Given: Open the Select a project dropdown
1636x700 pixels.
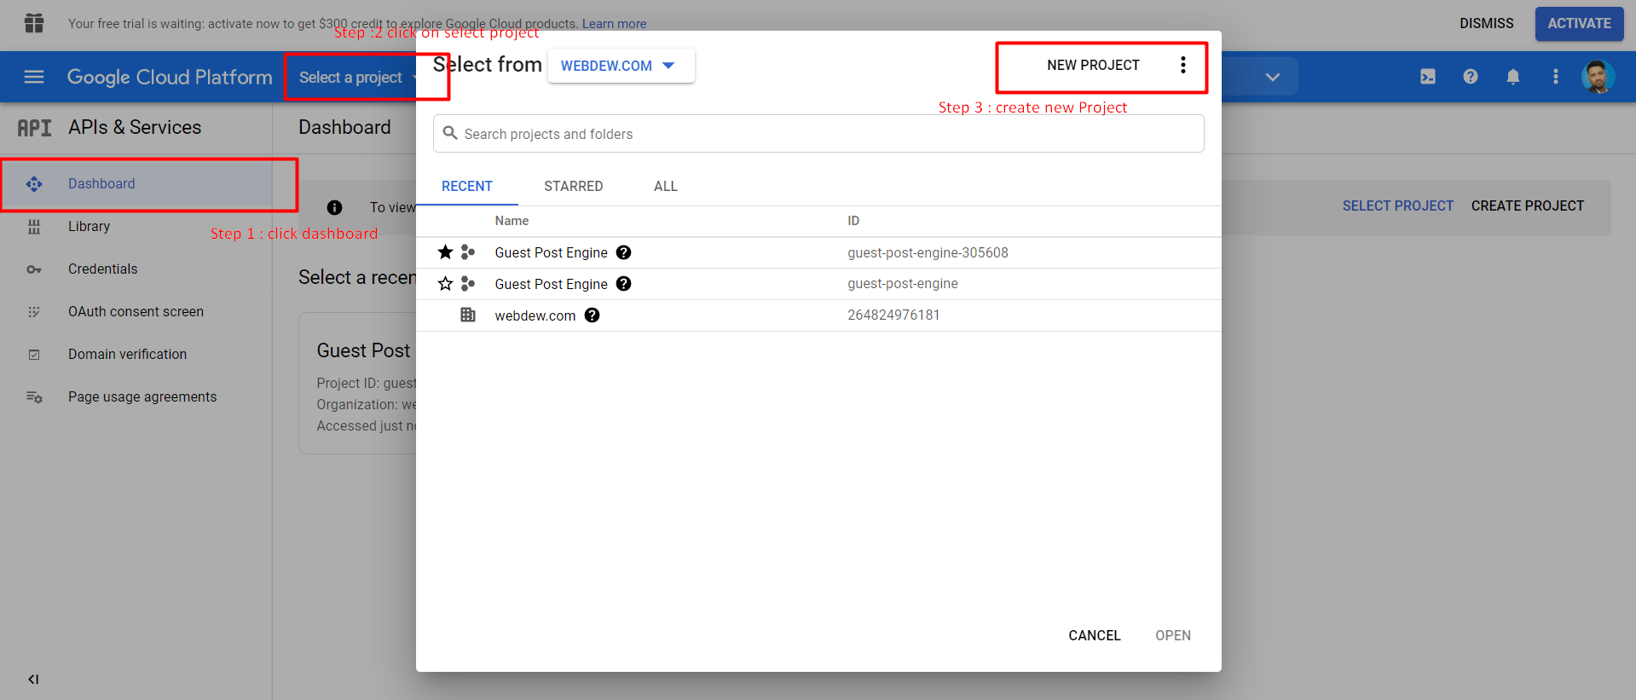Looking at the screenshot, I should click(x=351, y=78).
